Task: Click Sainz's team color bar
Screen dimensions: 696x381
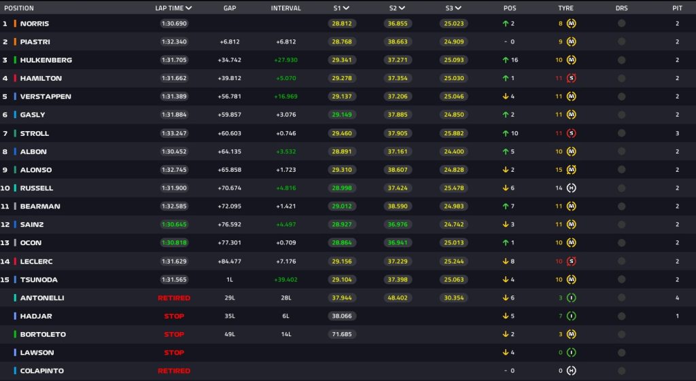Action: coord(15,224)
